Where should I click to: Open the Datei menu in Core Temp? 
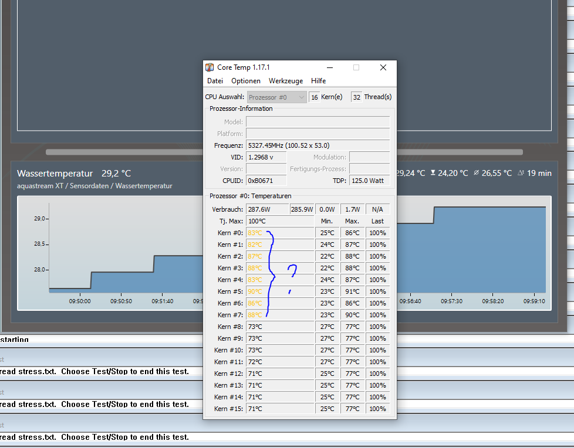(215, 81)
